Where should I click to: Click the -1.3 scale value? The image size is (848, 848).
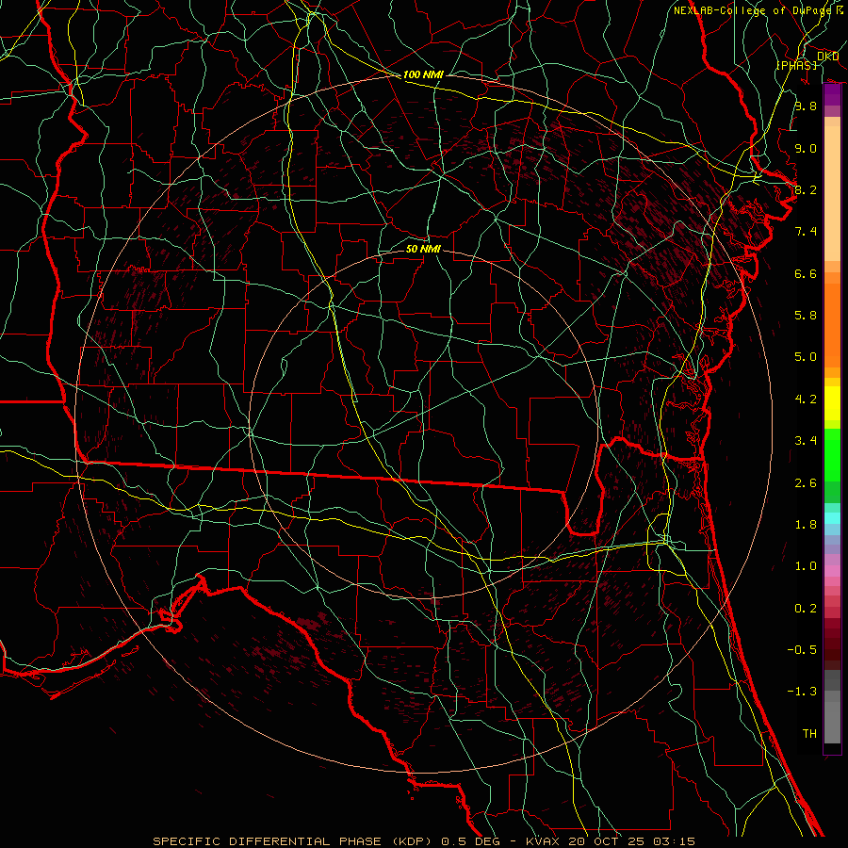[802, 692]
